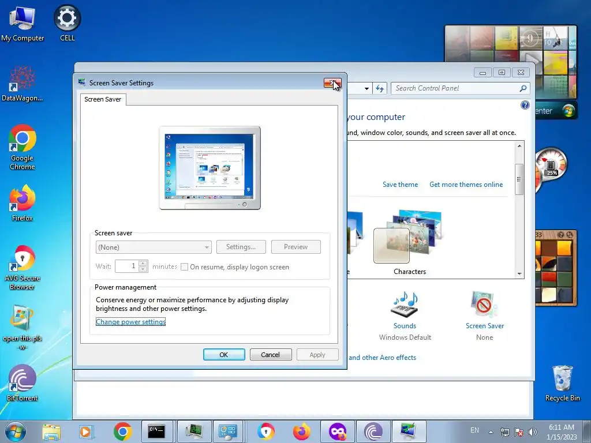591x443 pixels.
Task: Select the 'open this pls' desktop icon
Action: pos(23,328)
